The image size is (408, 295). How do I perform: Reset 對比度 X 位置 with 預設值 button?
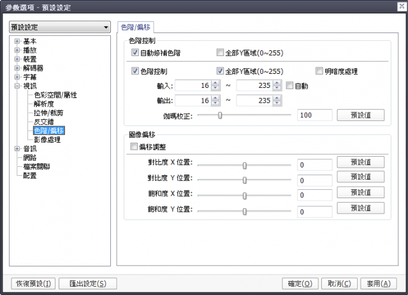tap(361, 162)
